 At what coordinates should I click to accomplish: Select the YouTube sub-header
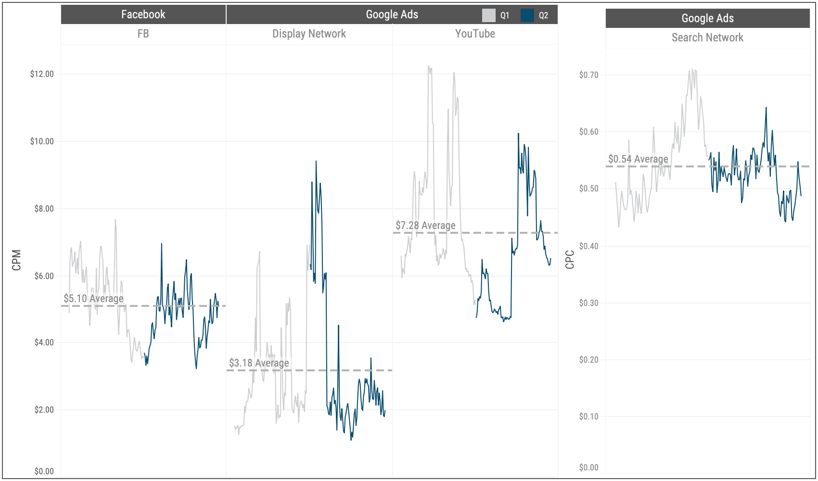tap(475, 34)
